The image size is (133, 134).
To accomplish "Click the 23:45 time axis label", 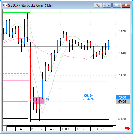I will tap(49, 129).
